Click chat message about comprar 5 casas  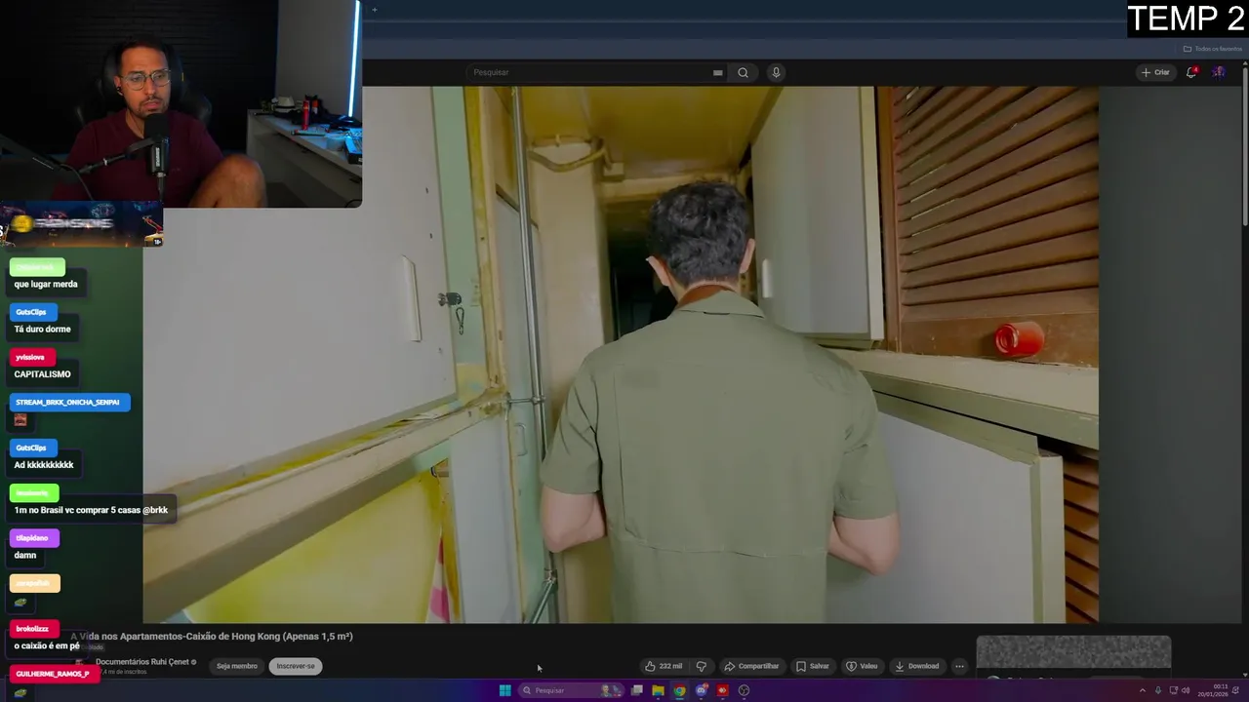pos(91,510)
